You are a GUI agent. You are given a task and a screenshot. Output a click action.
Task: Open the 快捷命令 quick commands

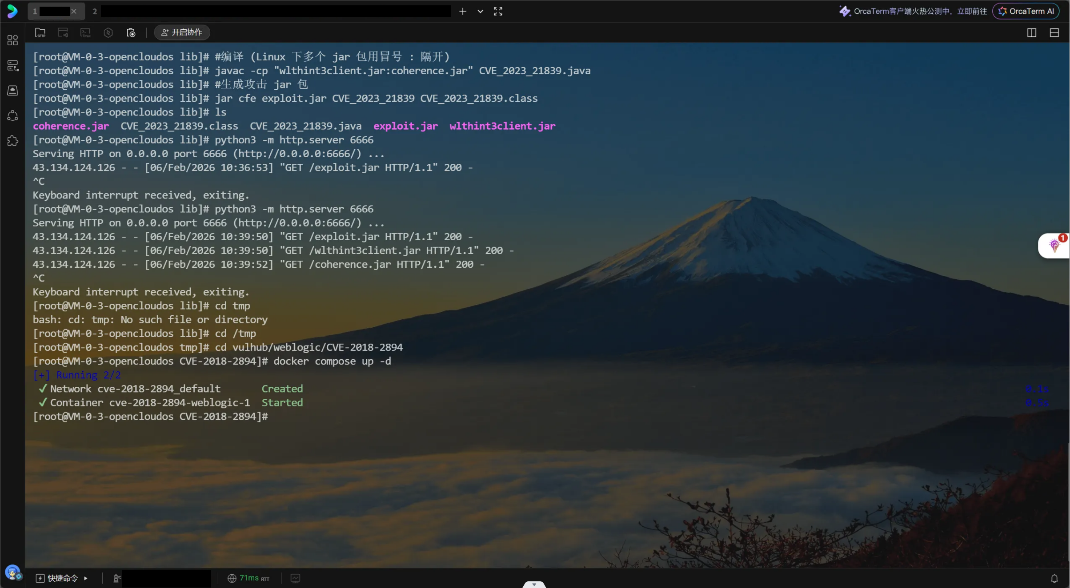pos(63,578)
